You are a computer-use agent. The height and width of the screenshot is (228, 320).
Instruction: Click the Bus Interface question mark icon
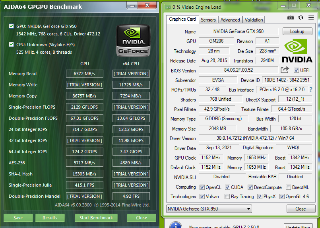[x=311, y=90]
